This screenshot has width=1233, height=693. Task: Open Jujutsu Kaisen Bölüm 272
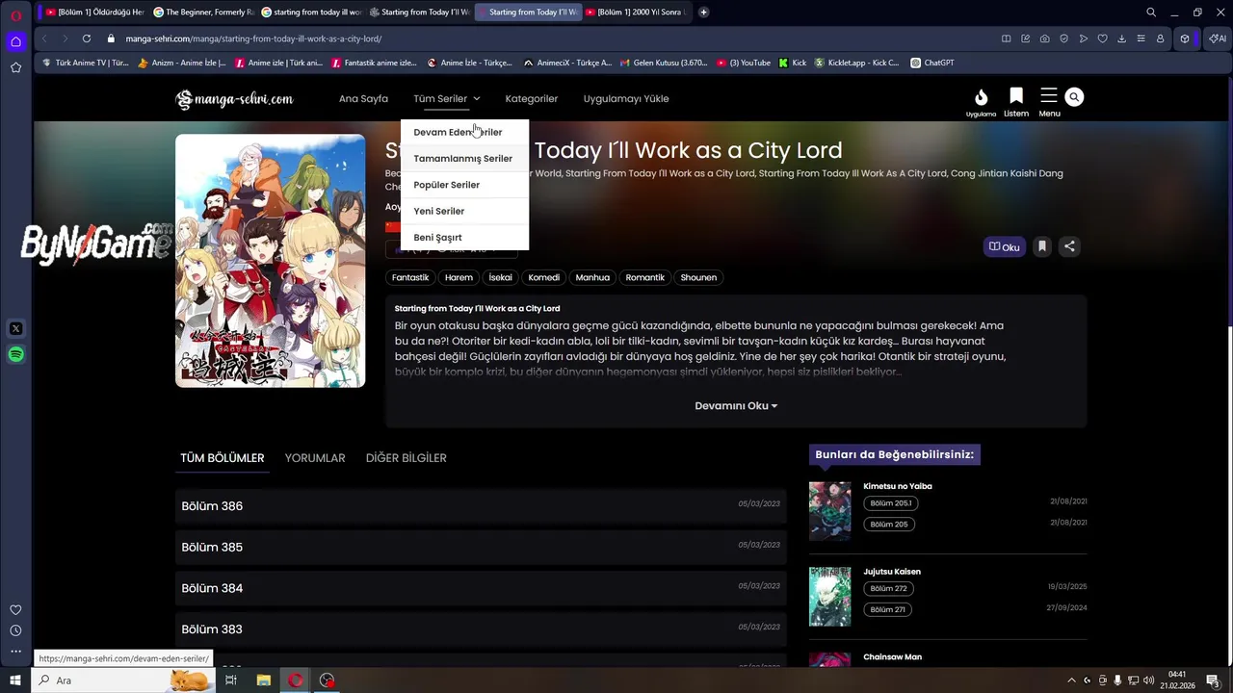(889, 588)
